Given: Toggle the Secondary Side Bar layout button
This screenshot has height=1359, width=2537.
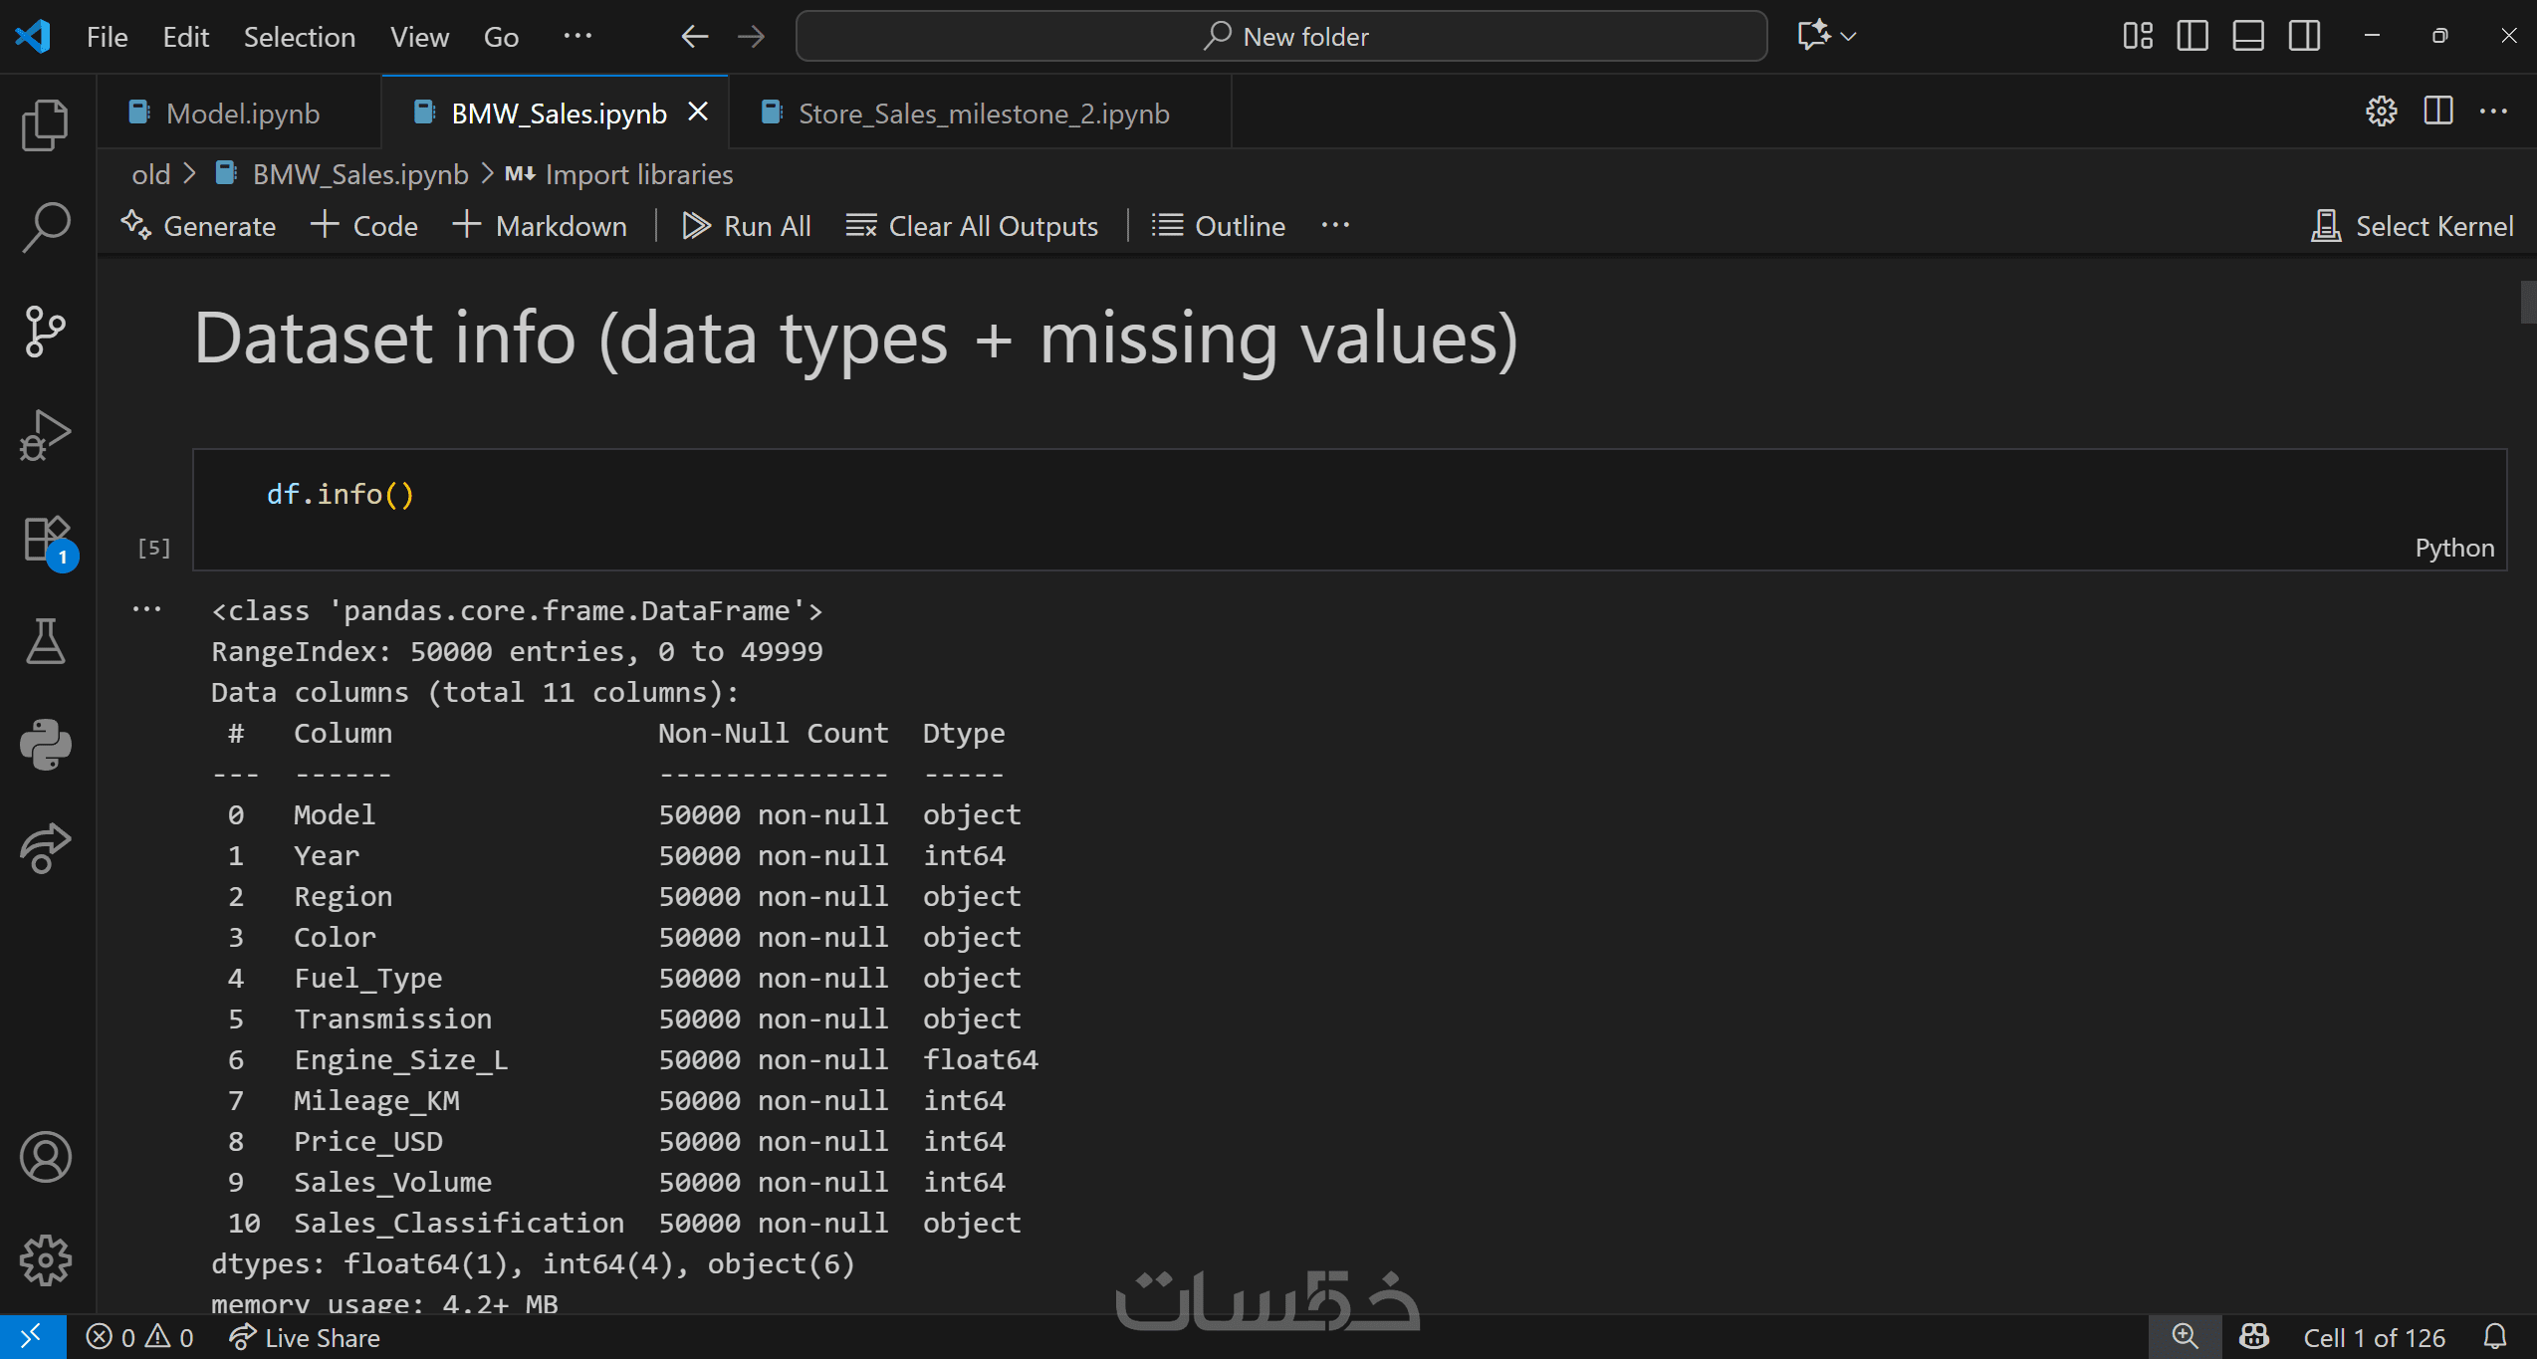Looking at the screenshot, I should (x=2303, y=37).
